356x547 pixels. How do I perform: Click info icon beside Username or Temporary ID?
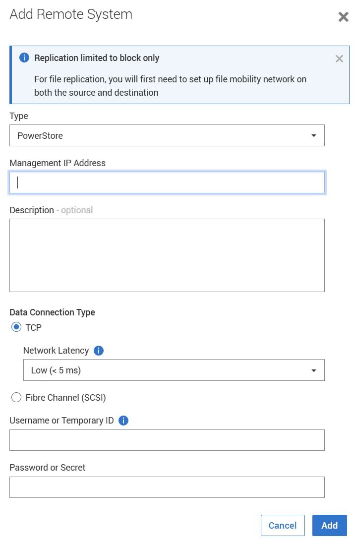pyautogui.click(x=123, y=421)
